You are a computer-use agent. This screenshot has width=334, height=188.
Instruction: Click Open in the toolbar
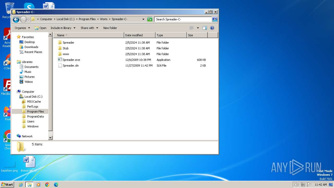pos(40,28)
